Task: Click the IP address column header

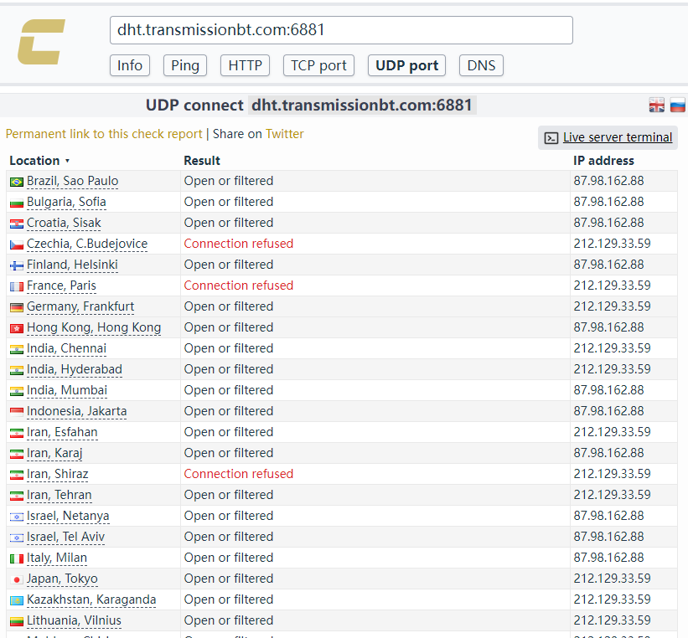Action: click(x=603, y=161)
